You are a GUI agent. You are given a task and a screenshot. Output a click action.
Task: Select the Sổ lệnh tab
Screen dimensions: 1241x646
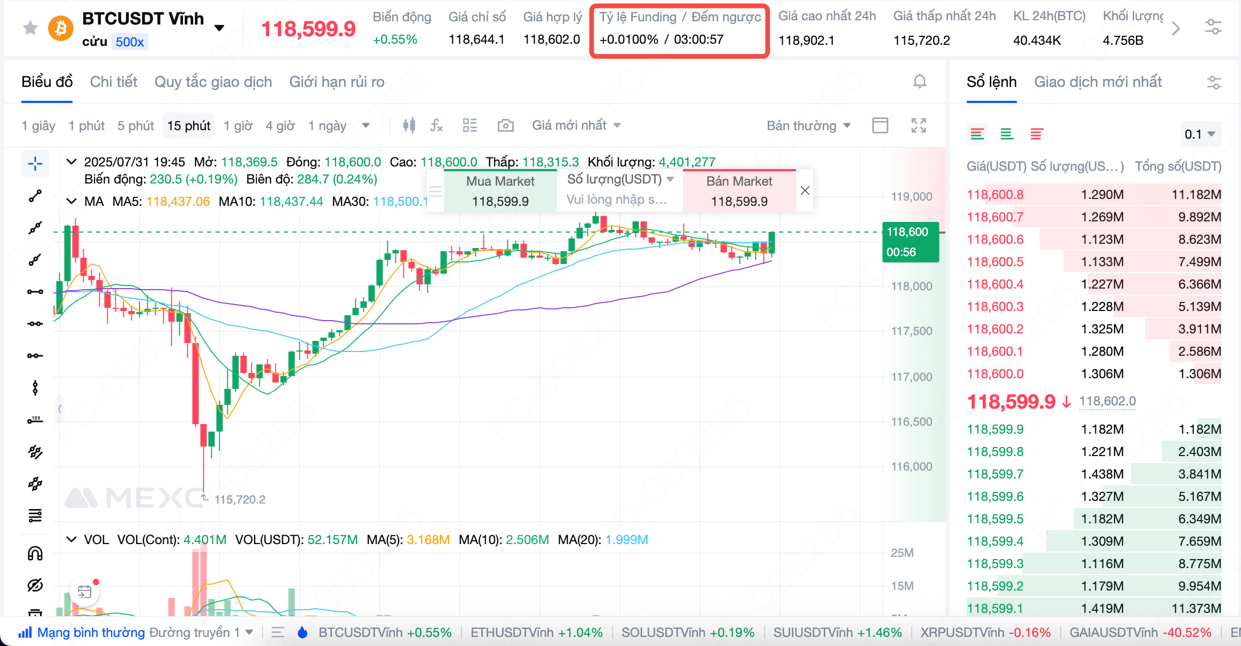click(991, 82)
